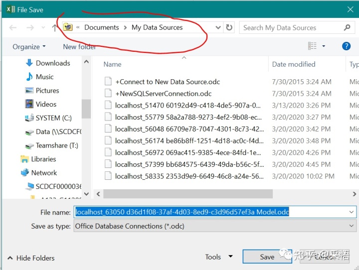Select +NewSQLServerConnection.odc file

click(163, 94)
